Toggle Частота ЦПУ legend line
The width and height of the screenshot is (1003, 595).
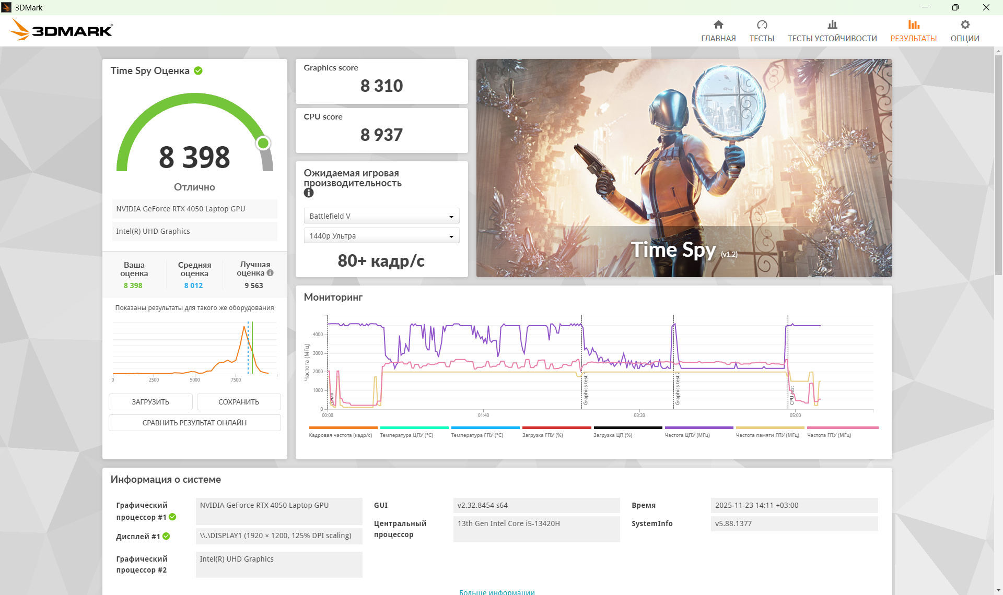[699, 431]
